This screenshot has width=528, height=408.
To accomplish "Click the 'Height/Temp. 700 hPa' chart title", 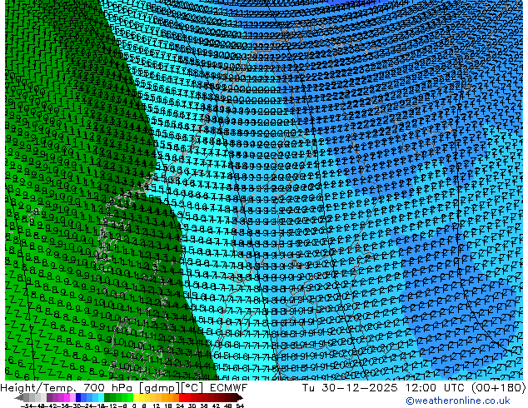I will click(67, 388).
